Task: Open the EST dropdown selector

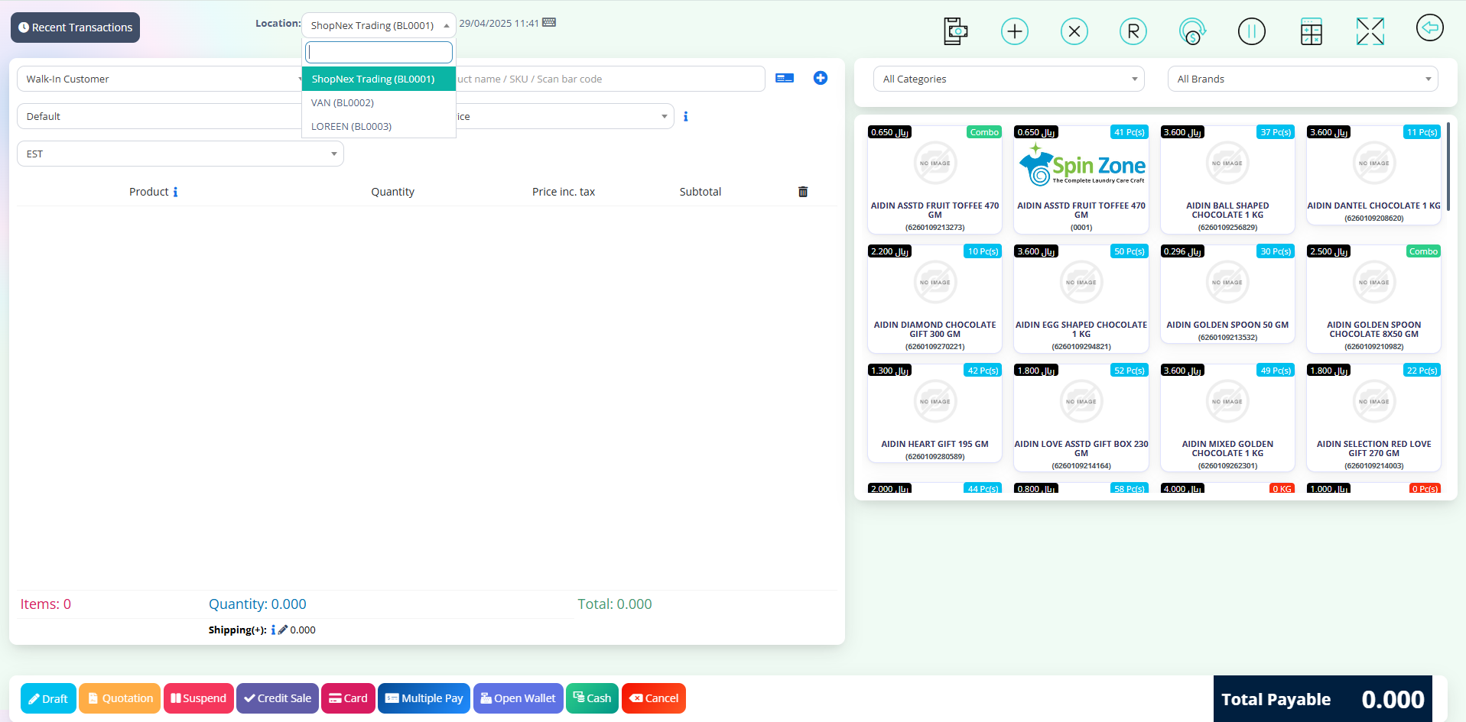Action: [180, 154]
